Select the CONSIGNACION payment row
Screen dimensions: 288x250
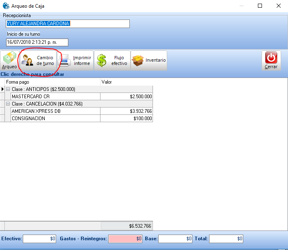coord(55,119)
